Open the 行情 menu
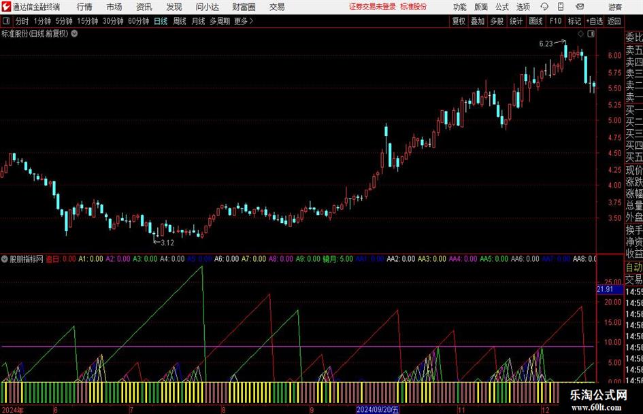The width and height of the screenshot is (643, 414). (x=84, y=7)
